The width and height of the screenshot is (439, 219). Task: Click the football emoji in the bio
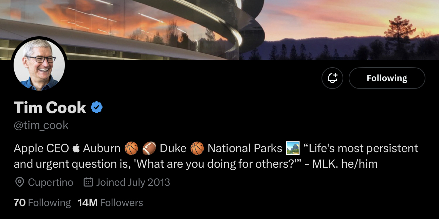point(149,148)
